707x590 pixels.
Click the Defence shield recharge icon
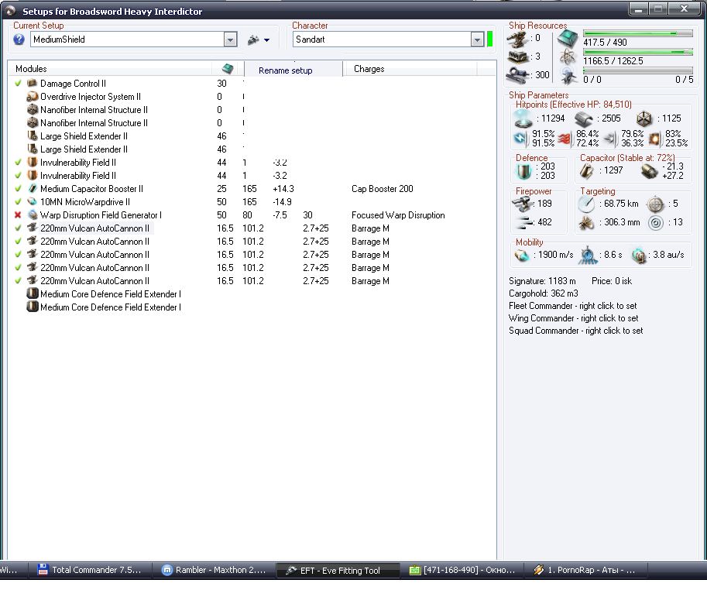(524, 171)
